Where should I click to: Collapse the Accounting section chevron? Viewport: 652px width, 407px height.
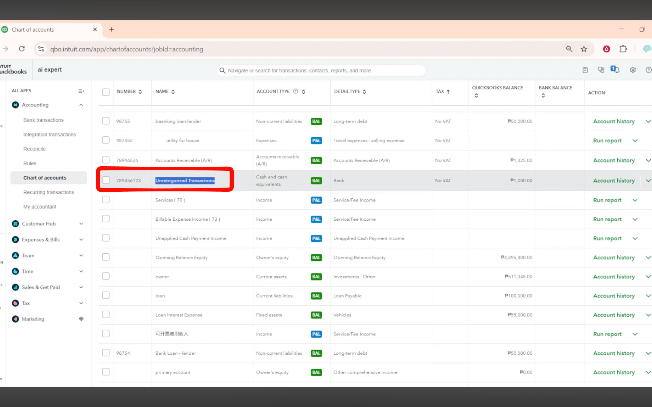pos(81,105)
